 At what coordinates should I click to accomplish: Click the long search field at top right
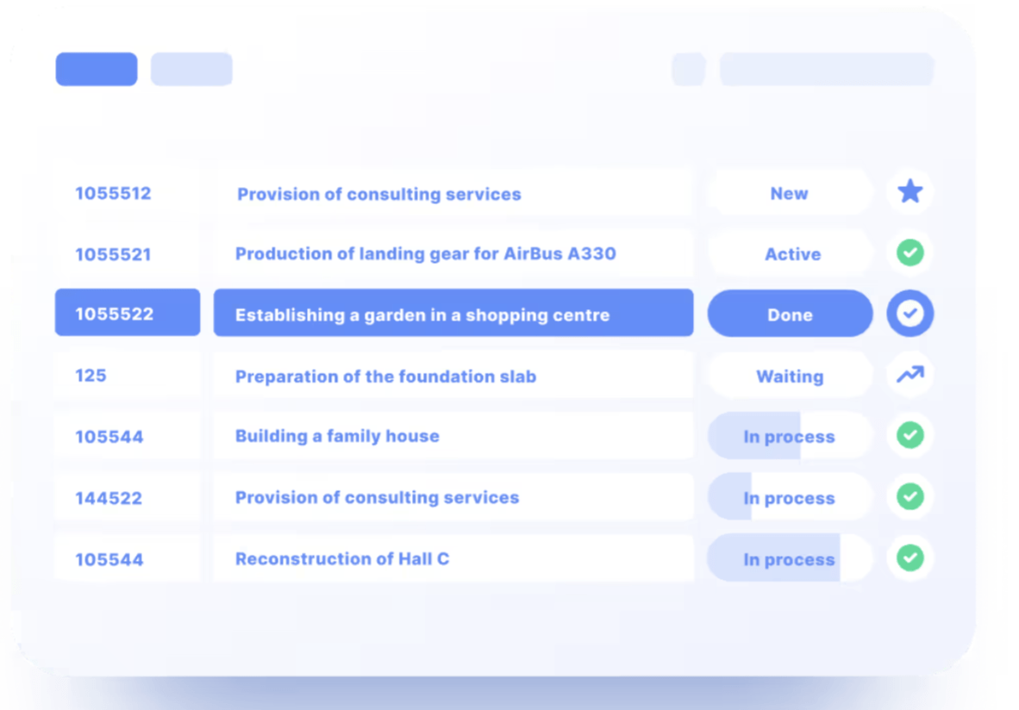(x=826, y=69)
